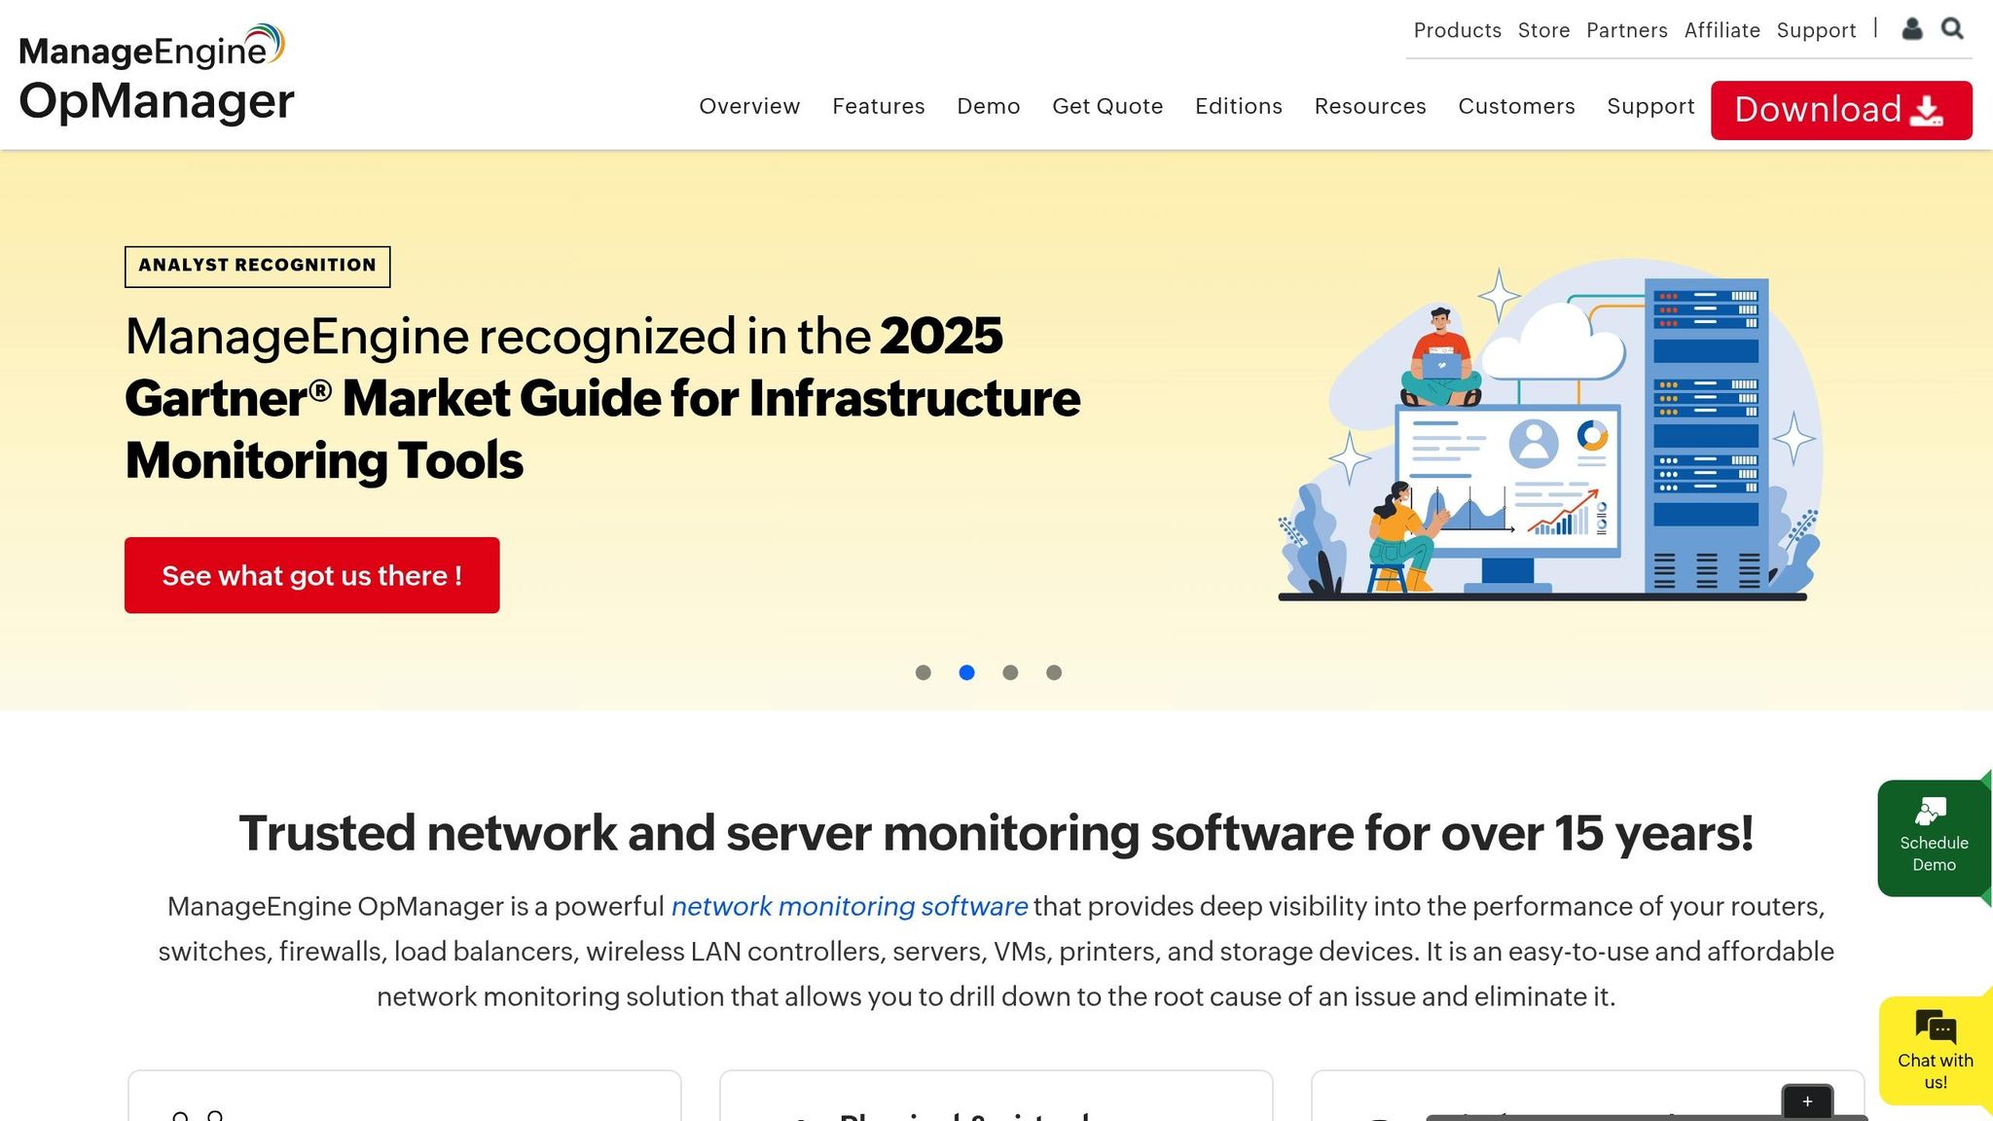Open Support in the main navigation

(x=1650, y=106)
